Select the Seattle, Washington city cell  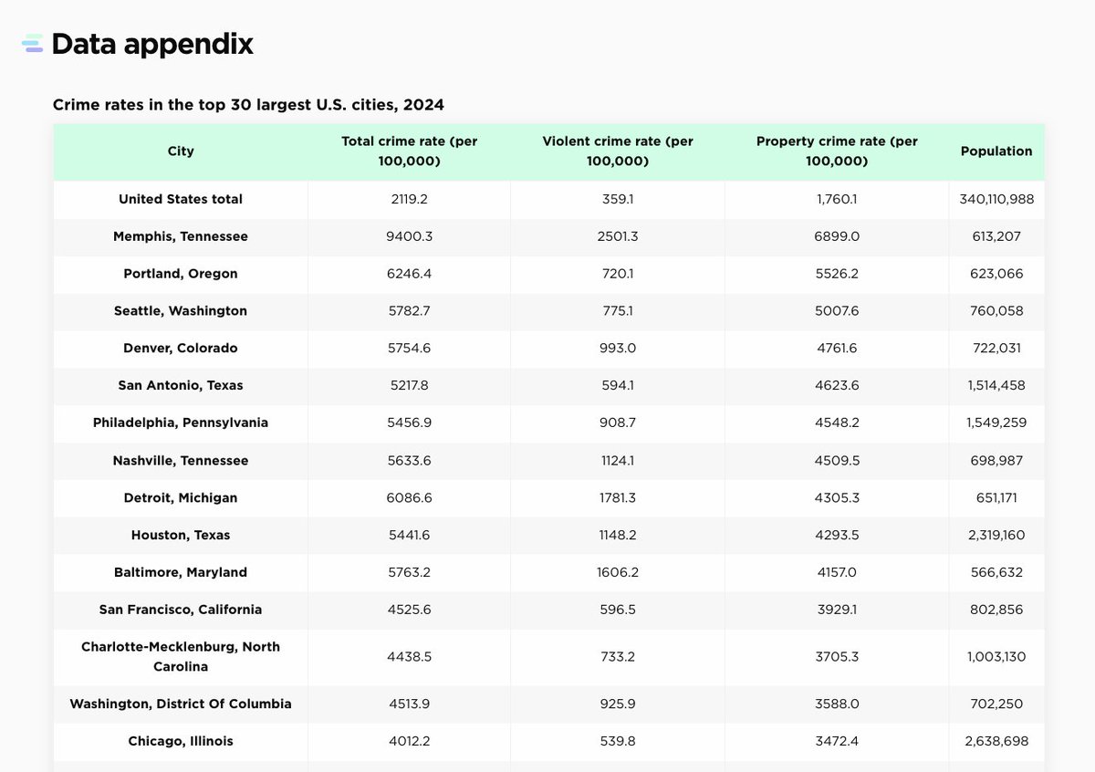(181, 311)
